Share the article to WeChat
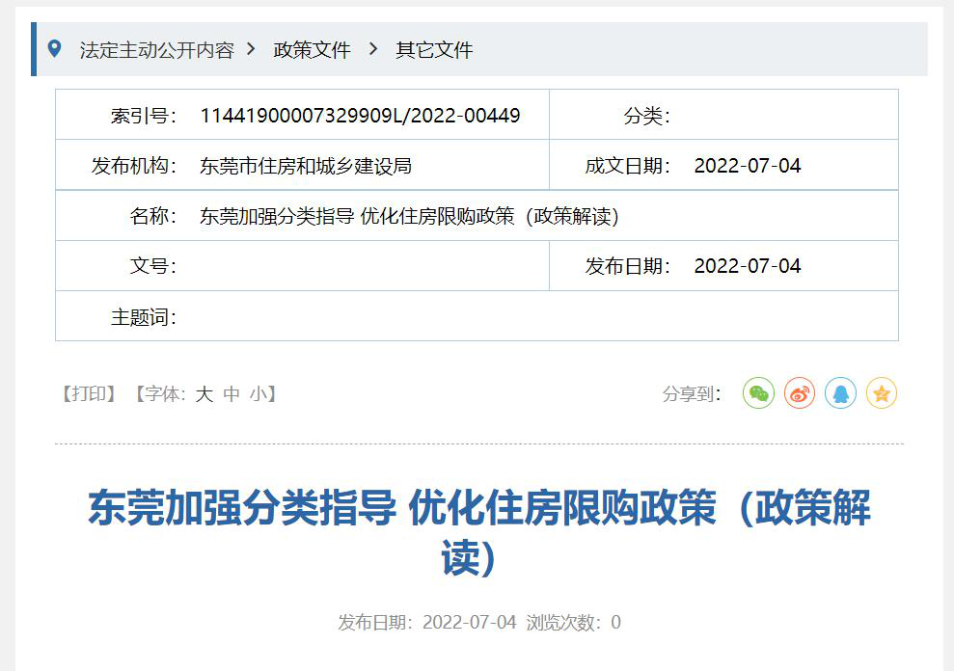The height and width of the screenshot is (671, 954). [x=758, y=393]
